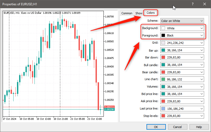Expand the Stop levels dropdown arrow

(202, 116)
